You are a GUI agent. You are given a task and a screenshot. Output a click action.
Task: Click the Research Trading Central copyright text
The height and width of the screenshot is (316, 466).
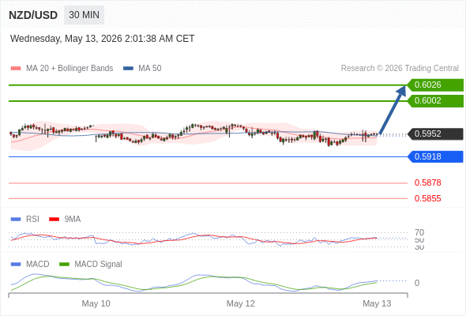400,69
